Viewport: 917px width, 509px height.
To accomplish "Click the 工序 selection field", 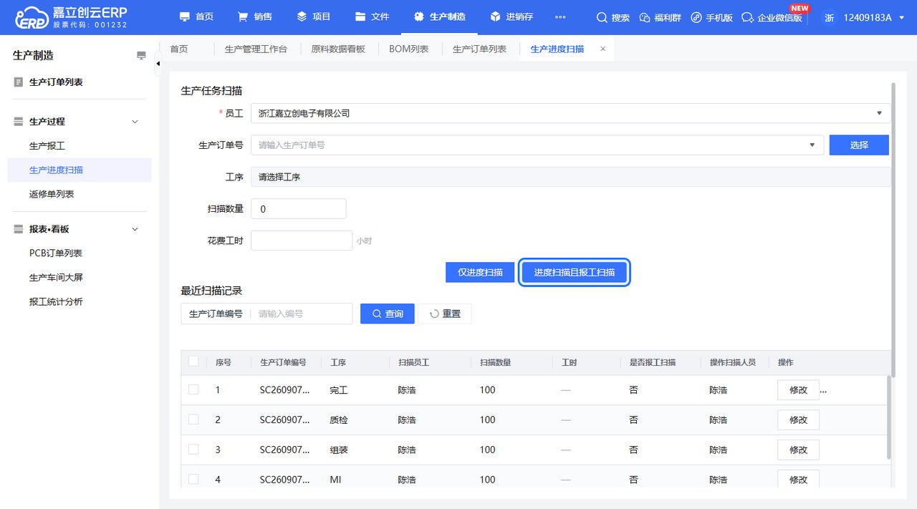I will tap(571, 177).
